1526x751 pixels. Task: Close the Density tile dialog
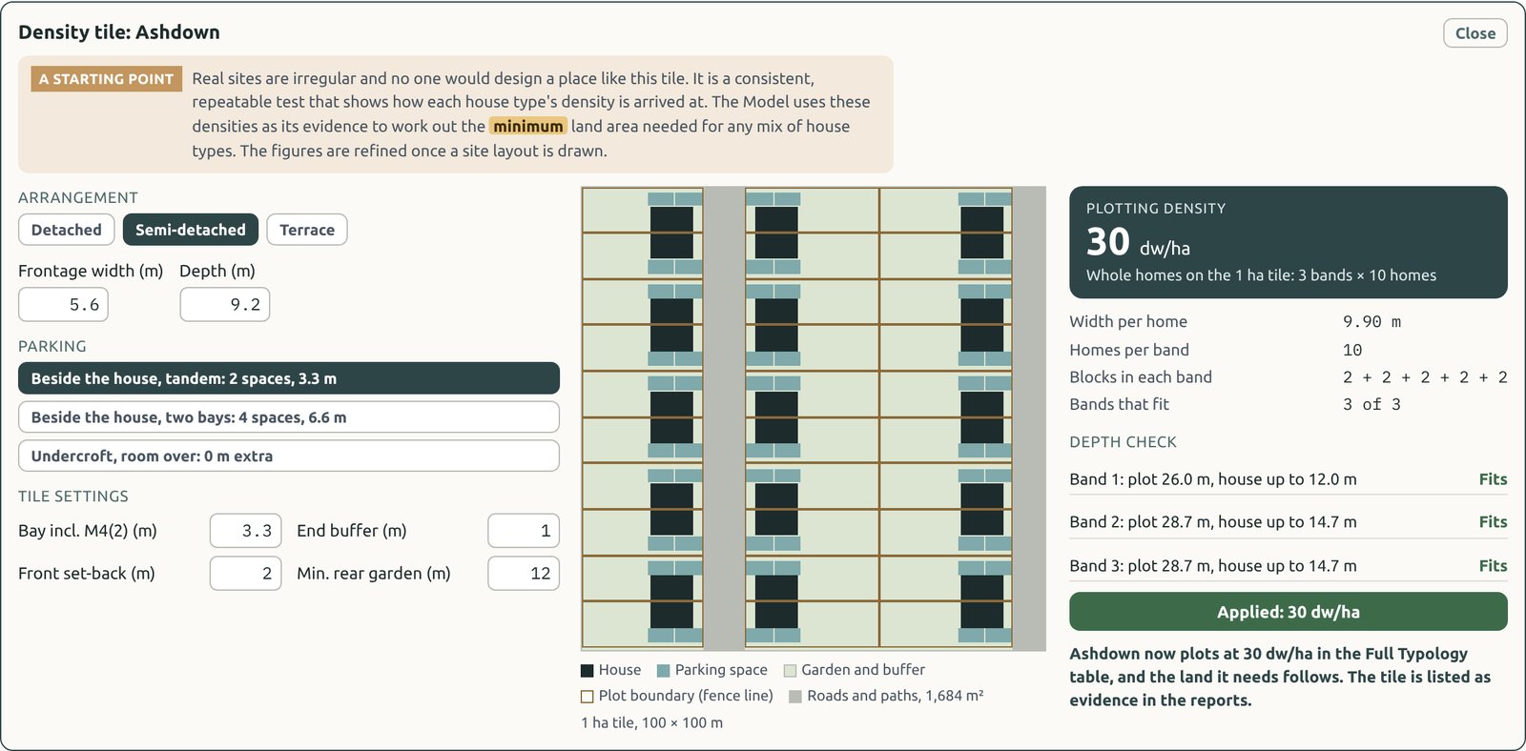click(1475, 33)
